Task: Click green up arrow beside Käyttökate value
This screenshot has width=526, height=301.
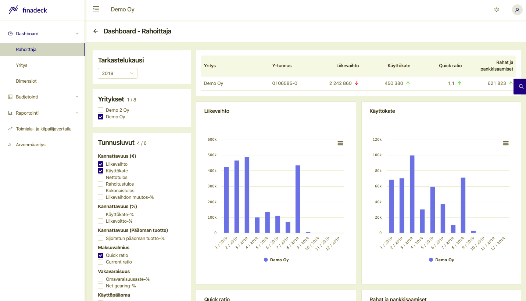Action: (x=408, y=83)
